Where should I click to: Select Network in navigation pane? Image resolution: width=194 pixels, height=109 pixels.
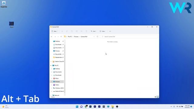tap(56, 95)
